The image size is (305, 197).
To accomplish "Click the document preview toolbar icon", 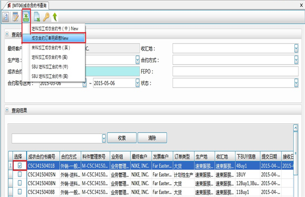I will [x=6, y=17].
